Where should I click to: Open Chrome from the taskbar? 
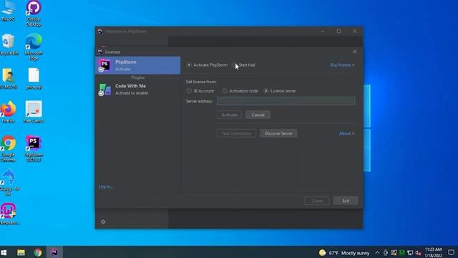[38, 252]
